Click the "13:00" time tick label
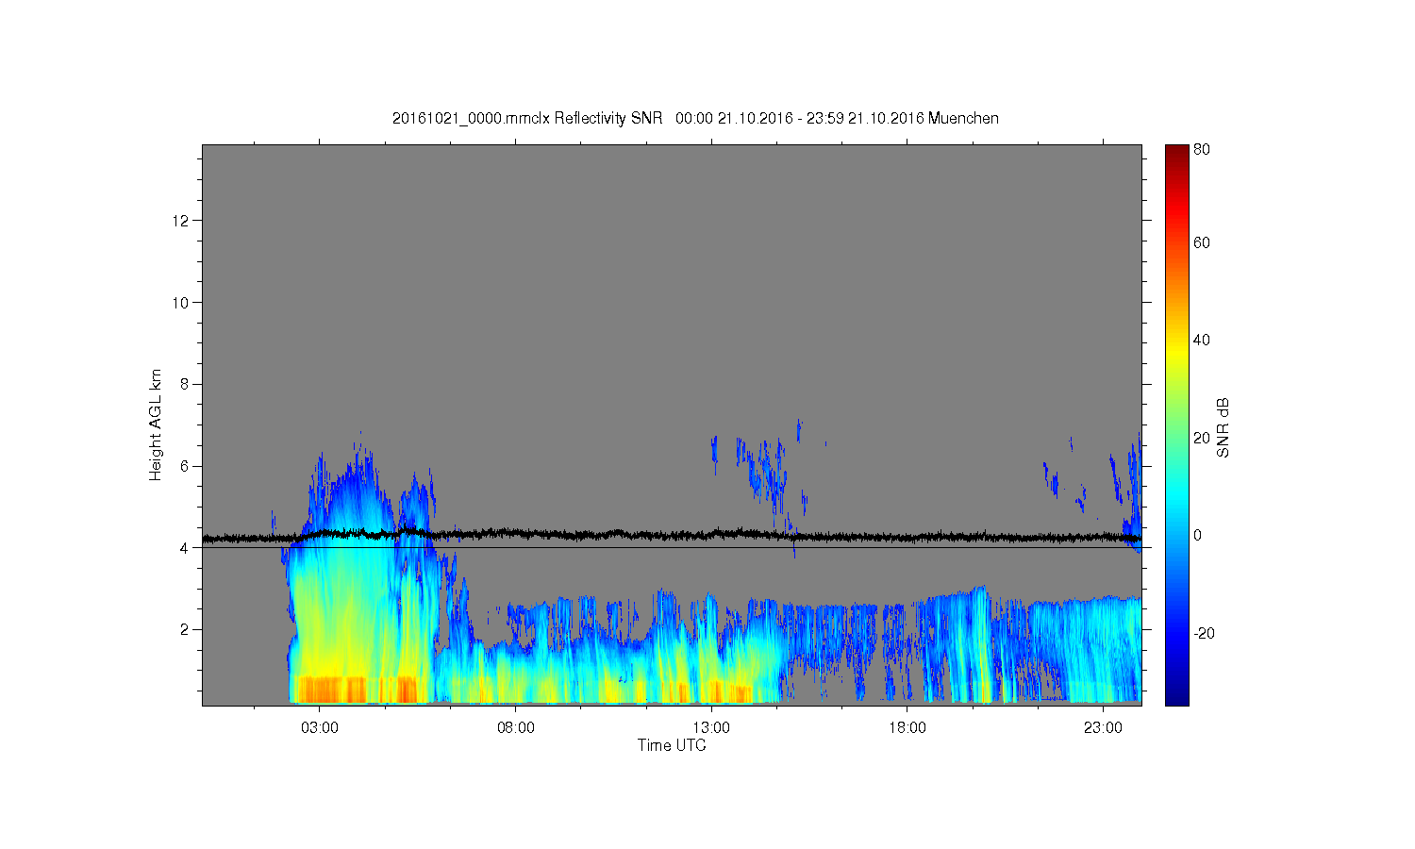Image resolution: width=1415 pixels, height=849 pixels. [x=711, y=727]
